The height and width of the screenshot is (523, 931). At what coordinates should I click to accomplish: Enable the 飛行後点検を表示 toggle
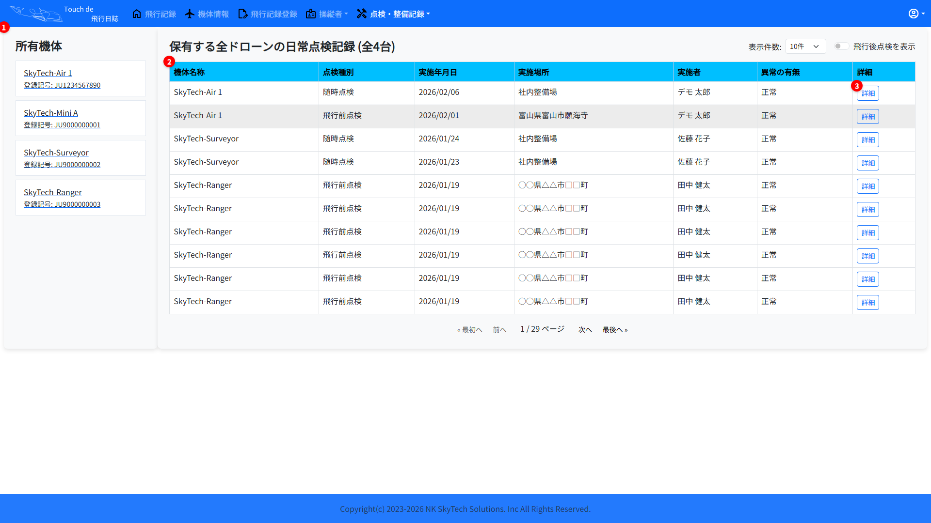pos(841,46)
